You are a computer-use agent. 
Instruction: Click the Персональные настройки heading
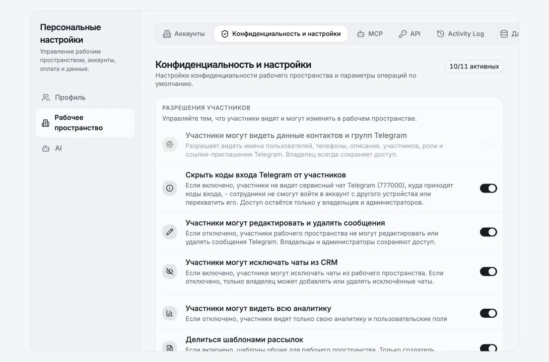coord(71,34)
